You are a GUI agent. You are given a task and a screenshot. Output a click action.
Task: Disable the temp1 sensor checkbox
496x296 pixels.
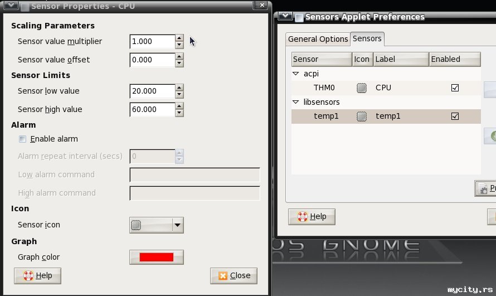click(x=455, y=117)
